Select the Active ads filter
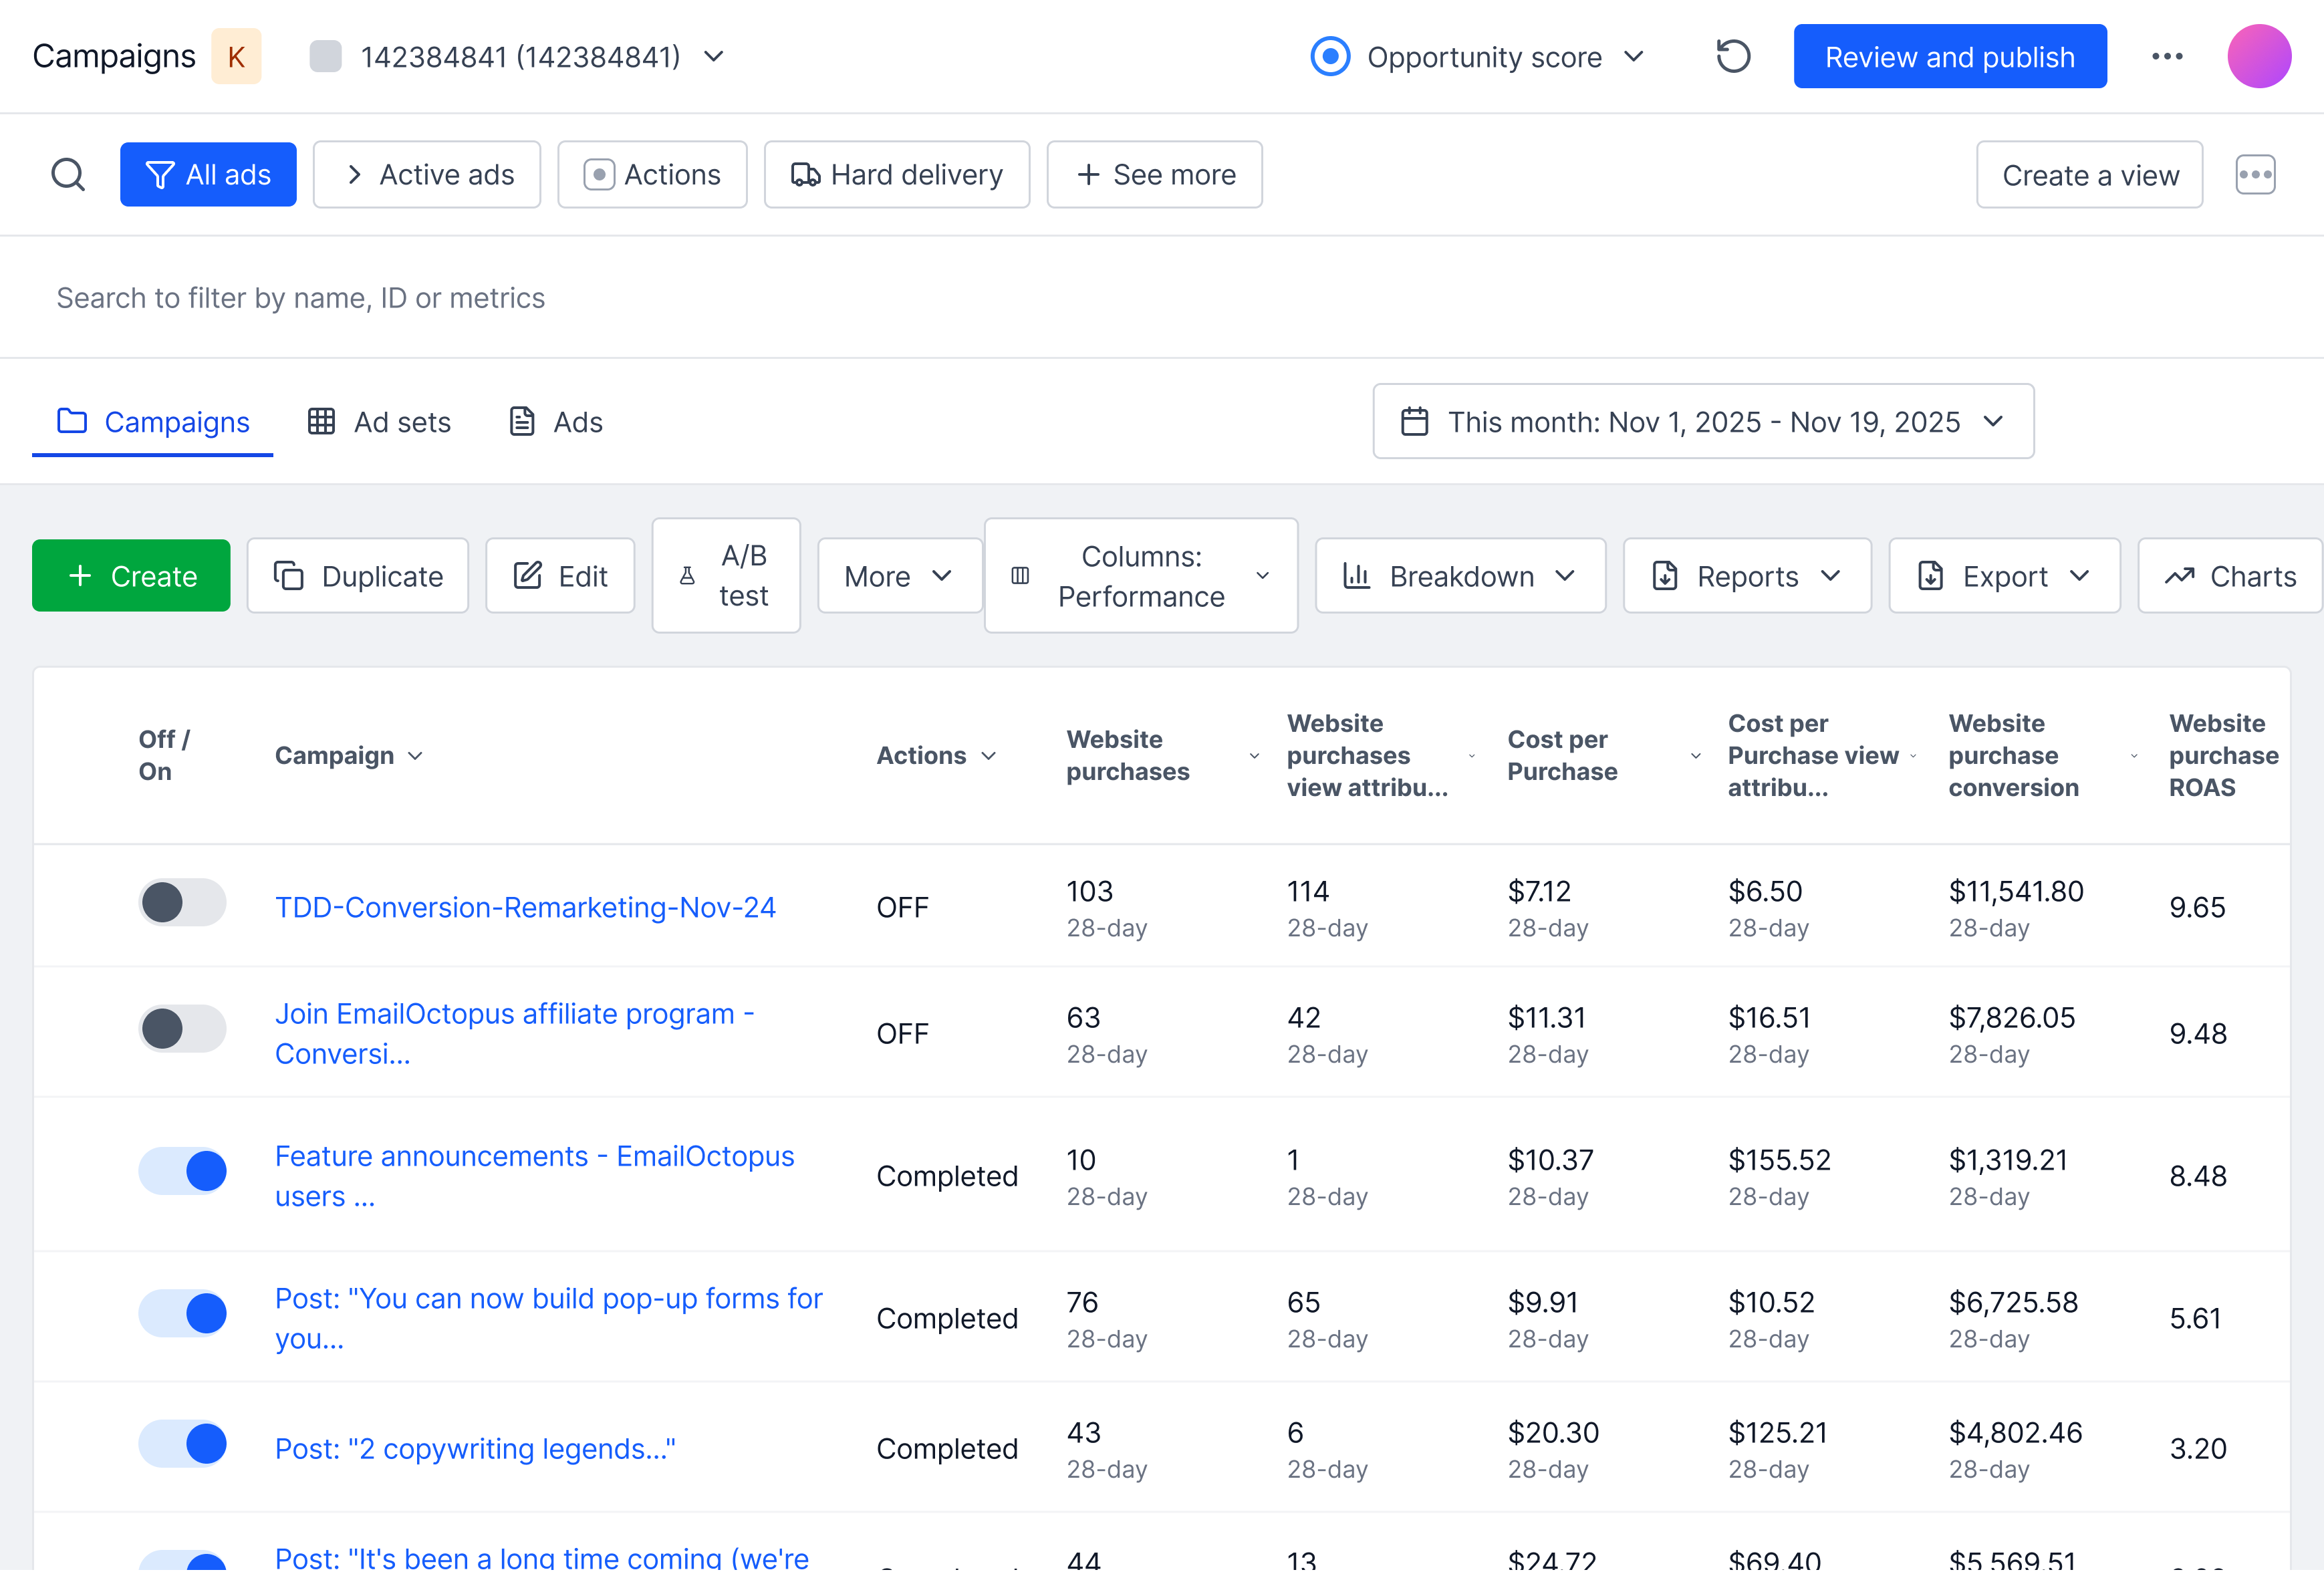 point(427,175)
